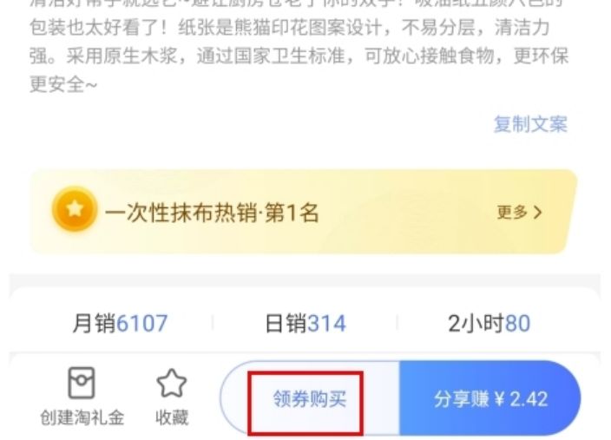This screenshot has width=611, height=440.
Task: Click the 314 daily sales number
Action: [326, 324]
